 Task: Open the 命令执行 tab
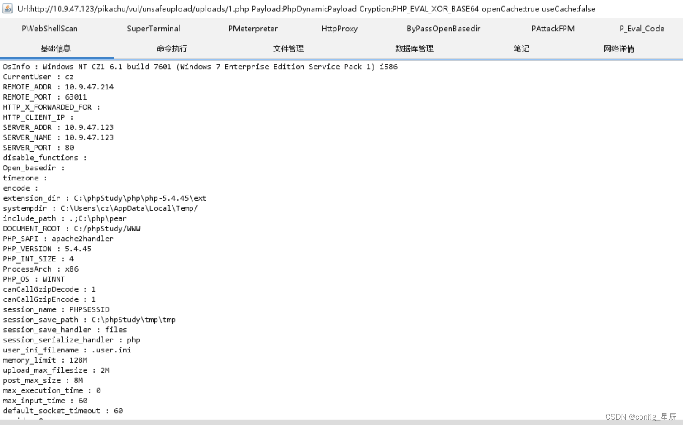click(x=172, y=48)
